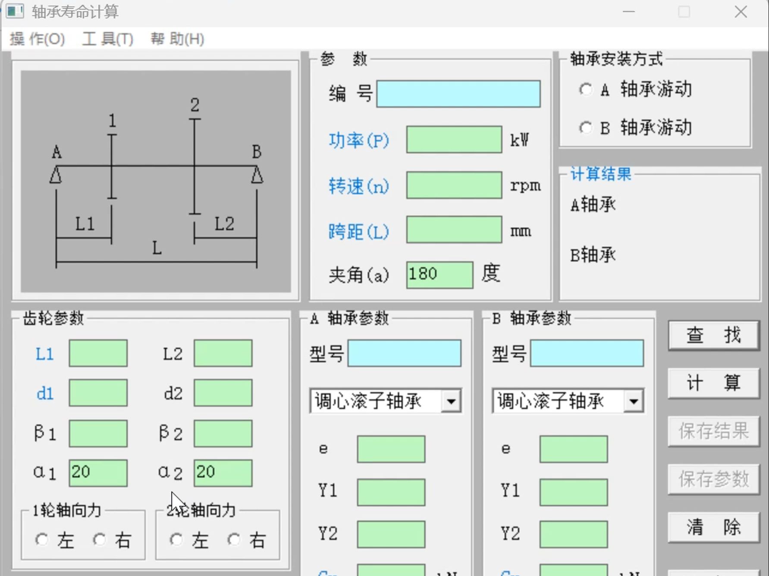
Task: Open the 帮助(H) menu
Action: [x=177, y=39]
